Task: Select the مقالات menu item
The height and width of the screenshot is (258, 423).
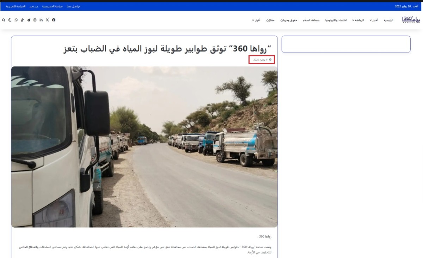Action: pos(270,20)
